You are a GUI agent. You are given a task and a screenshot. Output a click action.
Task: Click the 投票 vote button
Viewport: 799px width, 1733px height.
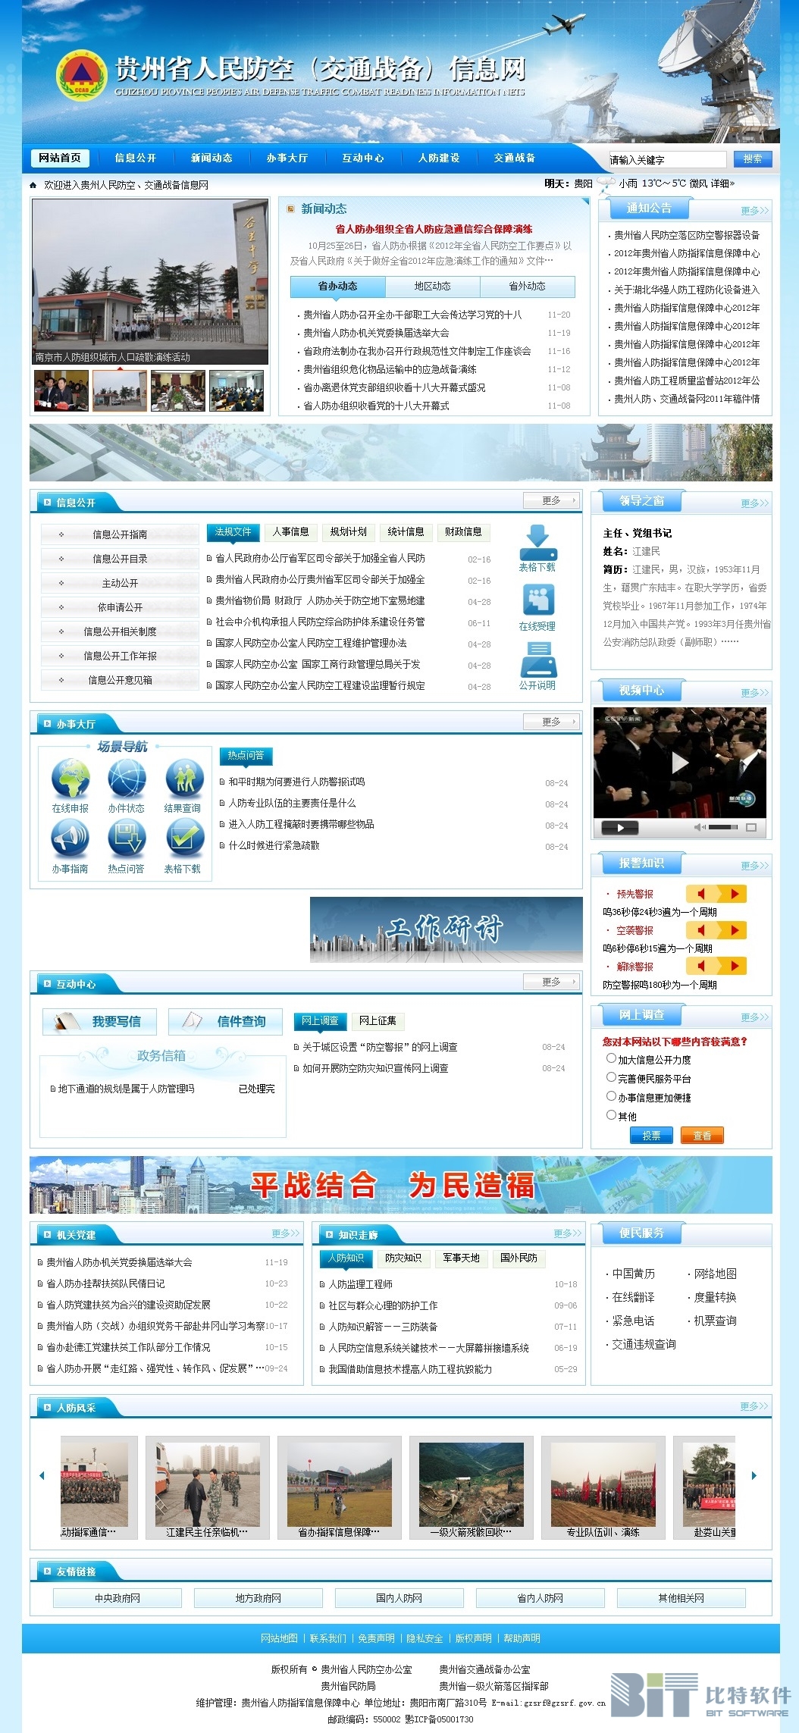(x=651, y=1136)
